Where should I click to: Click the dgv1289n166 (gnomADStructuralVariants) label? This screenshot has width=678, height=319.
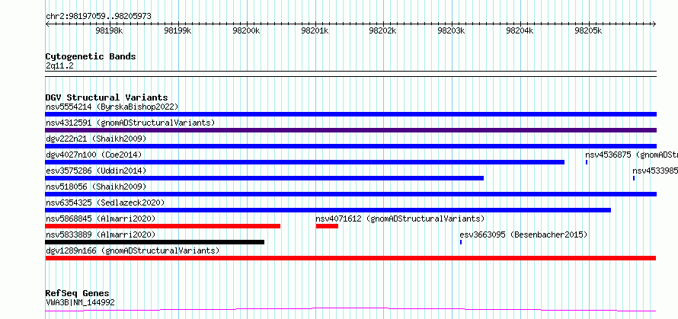tap(133, 250)
